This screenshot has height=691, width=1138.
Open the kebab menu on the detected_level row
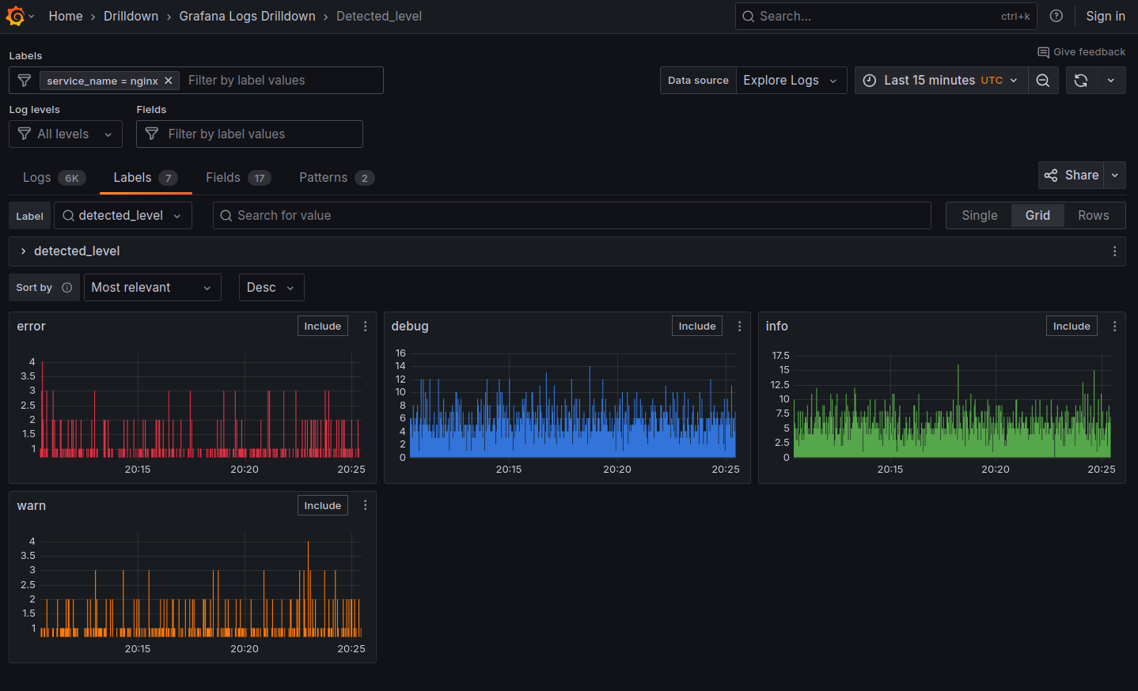(x=1114, y=251)
